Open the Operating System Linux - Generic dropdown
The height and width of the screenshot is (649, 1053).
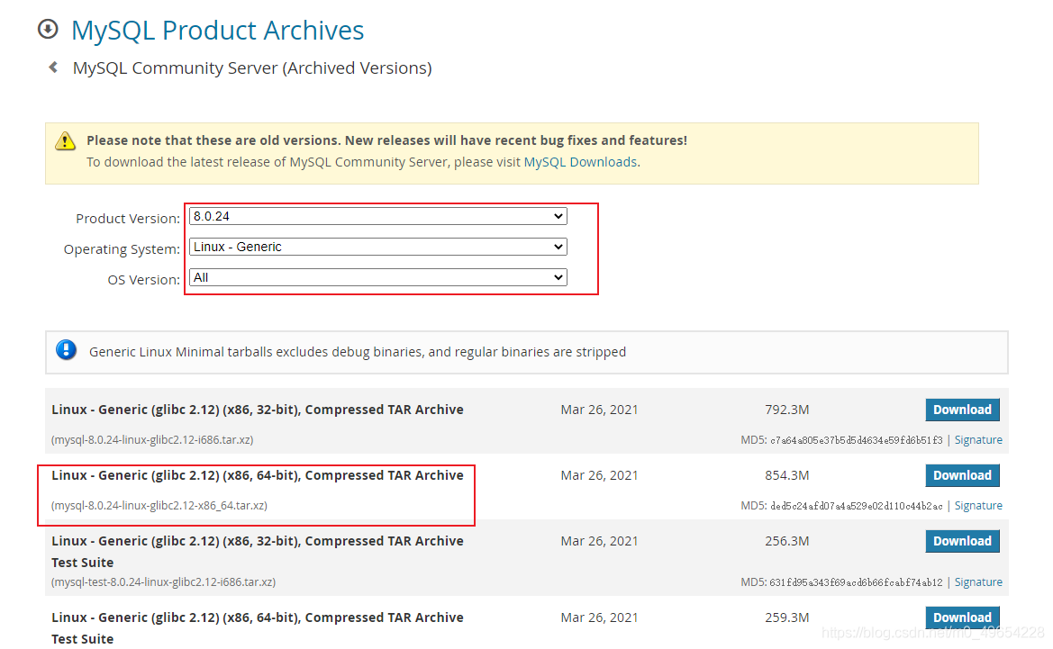378,247
